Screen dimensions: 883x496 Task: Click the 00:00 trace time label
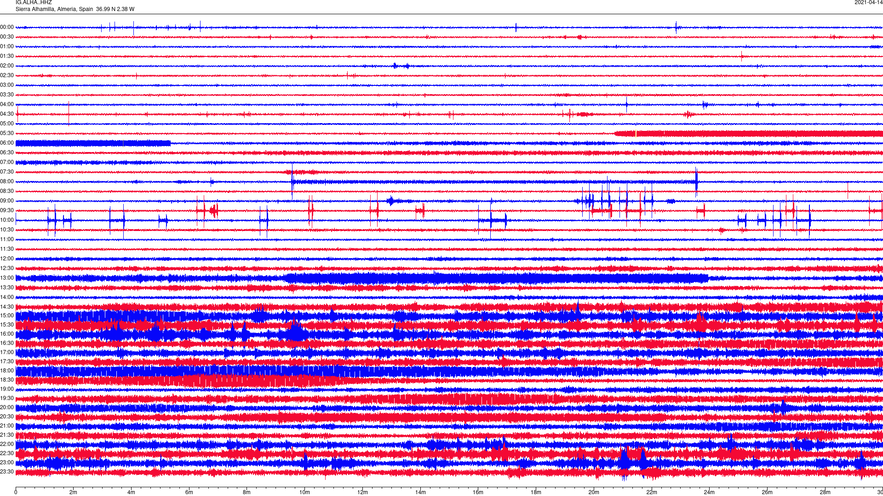coord(7,27)
